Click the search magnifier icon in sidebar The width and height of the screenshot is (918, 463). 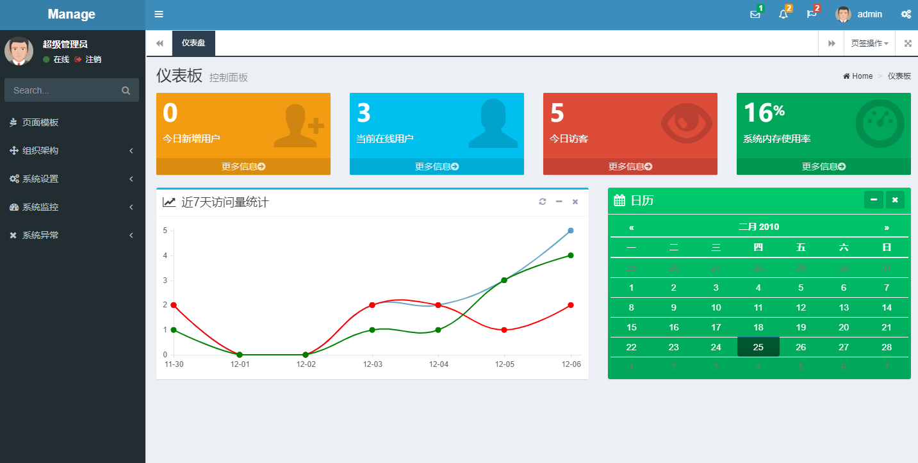coord(126,90)
